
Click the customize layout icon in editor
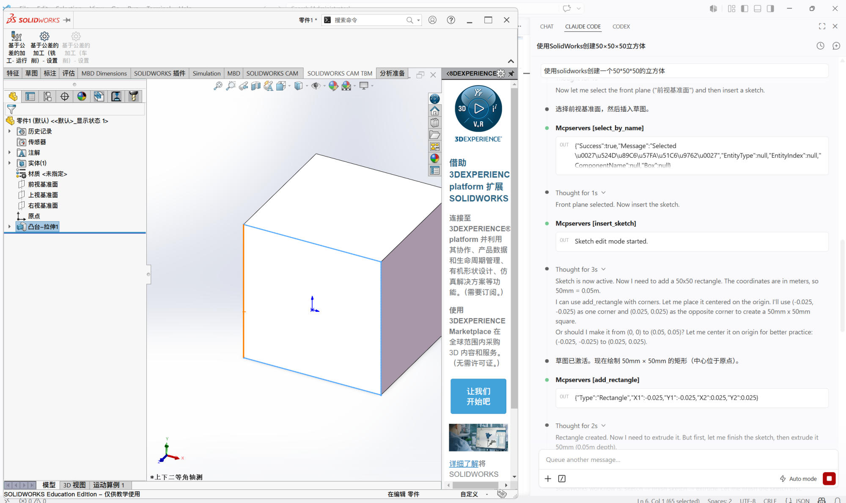click(x=731, y=8)
